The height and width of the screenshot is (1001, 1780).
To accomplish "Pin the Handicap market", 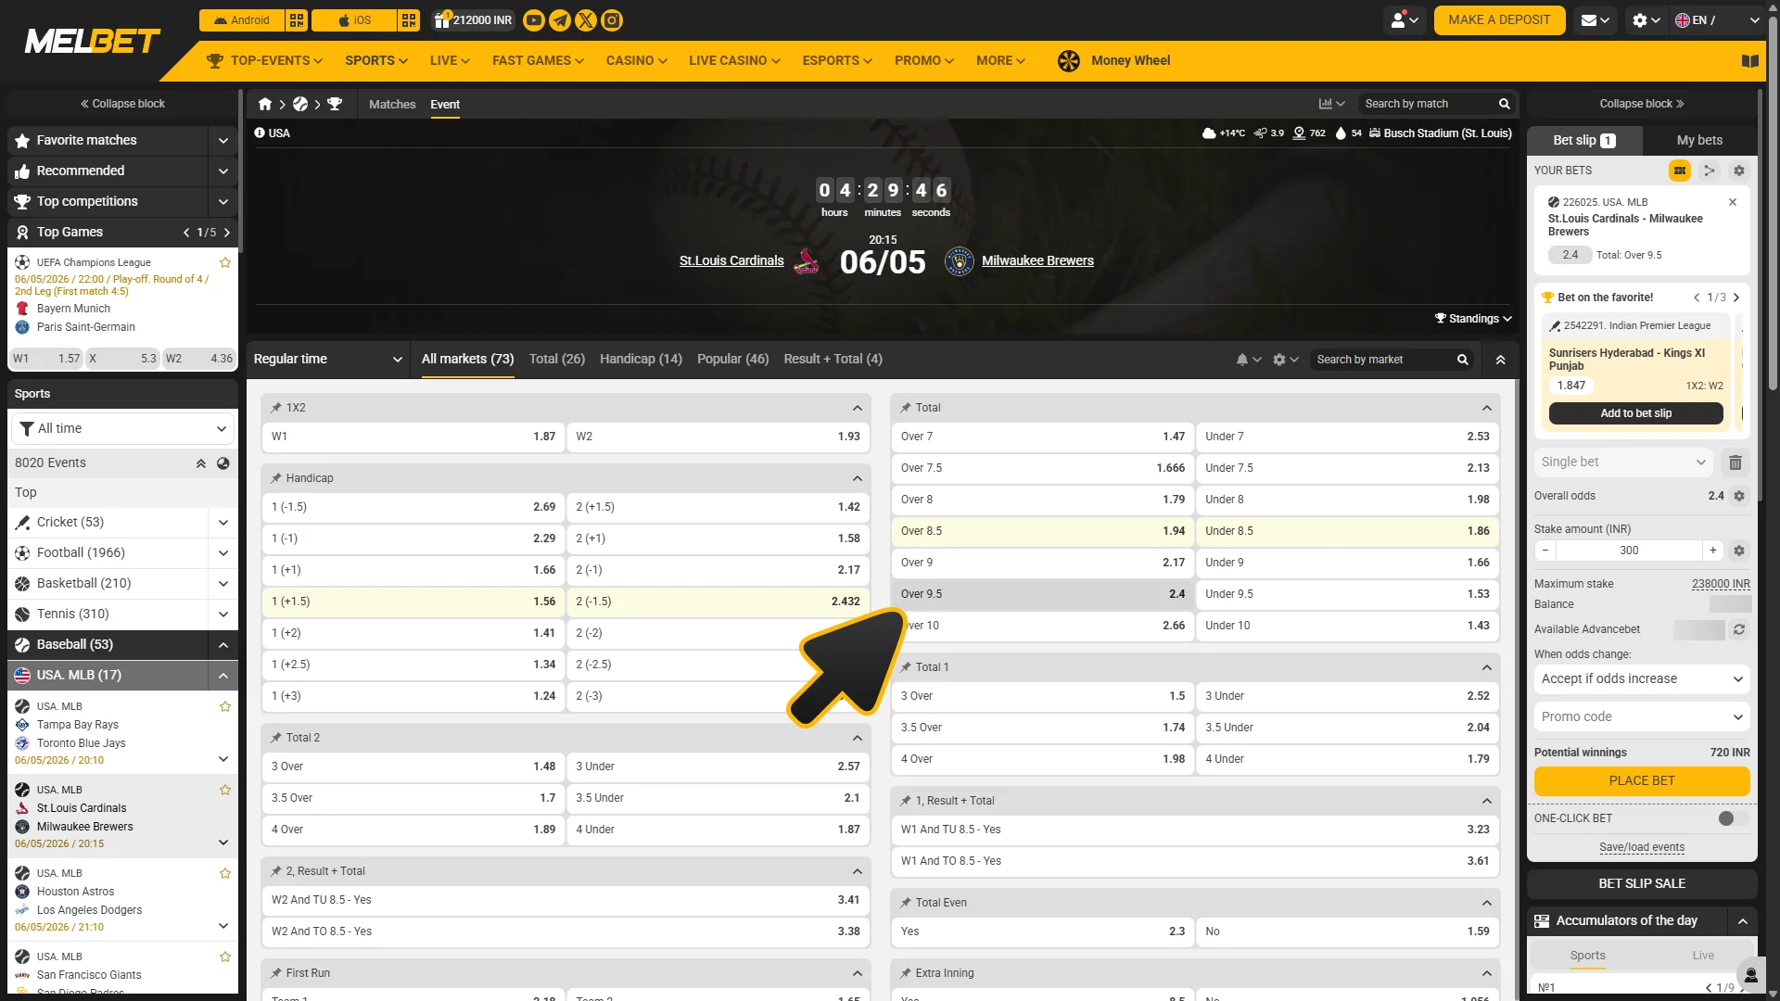I will [x=276, y=478].
